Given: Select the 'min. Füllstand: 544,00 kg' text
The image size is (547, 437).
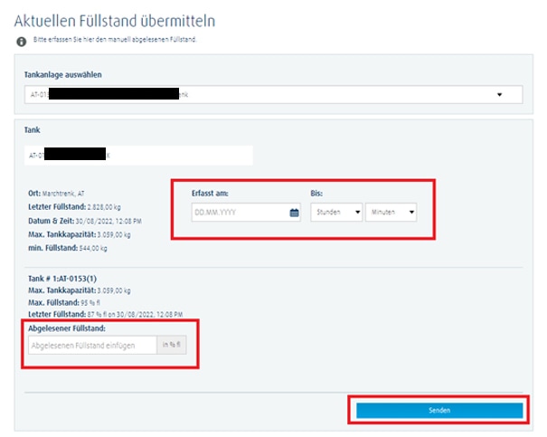Looking at the screenshot, I should coord(68,248).
